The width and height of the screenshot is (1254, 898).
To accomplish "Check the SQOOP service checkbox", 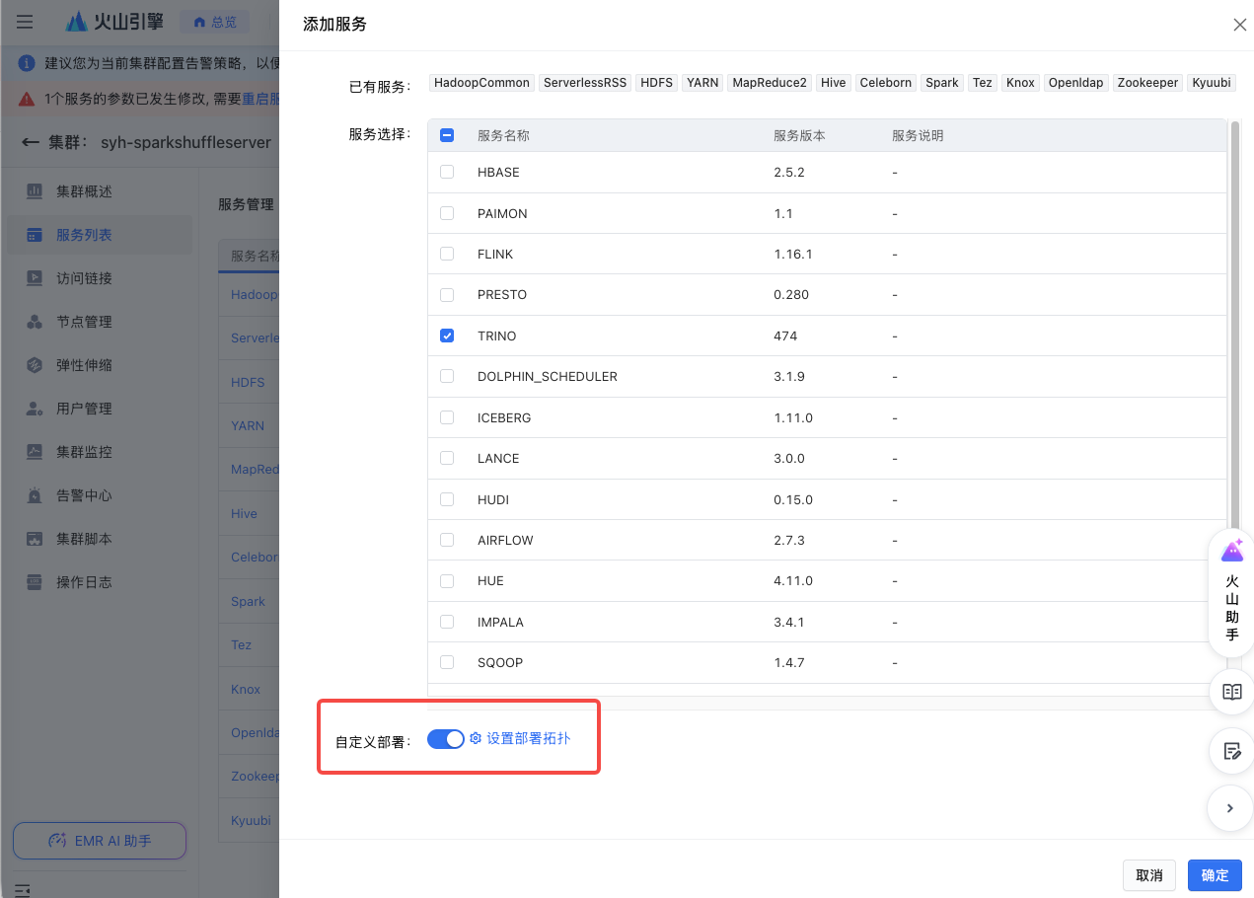I will (447, 662).
